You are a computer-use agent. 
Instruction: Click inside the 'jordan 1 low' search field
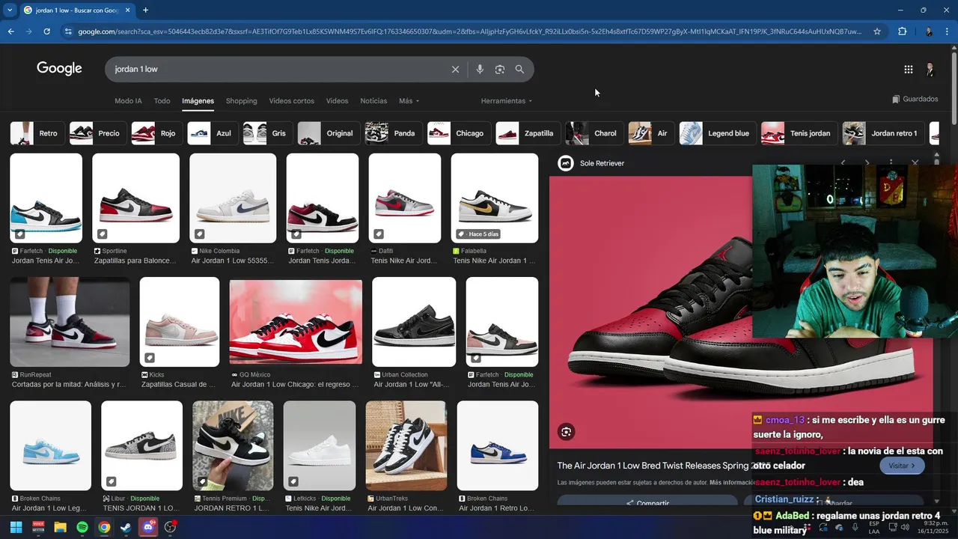coord(277,69)
